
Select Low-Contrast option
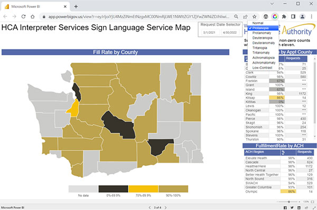coord(263,68)
